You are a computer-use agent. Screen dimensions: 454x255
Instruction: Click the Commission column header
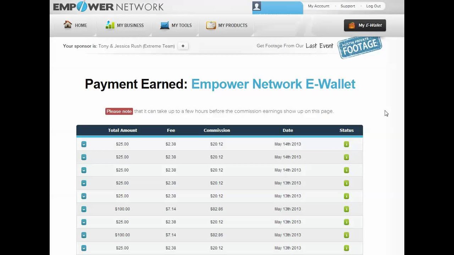(217, 130)
